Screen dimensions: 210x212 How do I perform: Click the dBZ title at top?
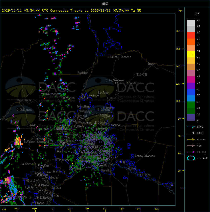pos(105,4)
